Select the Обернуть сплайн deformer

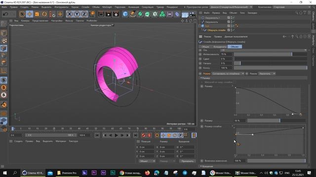click(216, 30)
